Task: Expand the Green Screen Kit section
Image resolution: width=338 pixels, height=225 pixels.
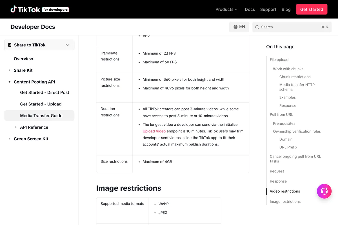Action: pos(10,139)
